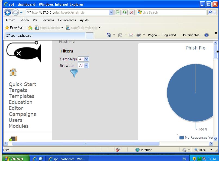The height and width of the screenshot is (180, 219).
Task: Click the browser Stop button
Action: [x=132, y=13]
